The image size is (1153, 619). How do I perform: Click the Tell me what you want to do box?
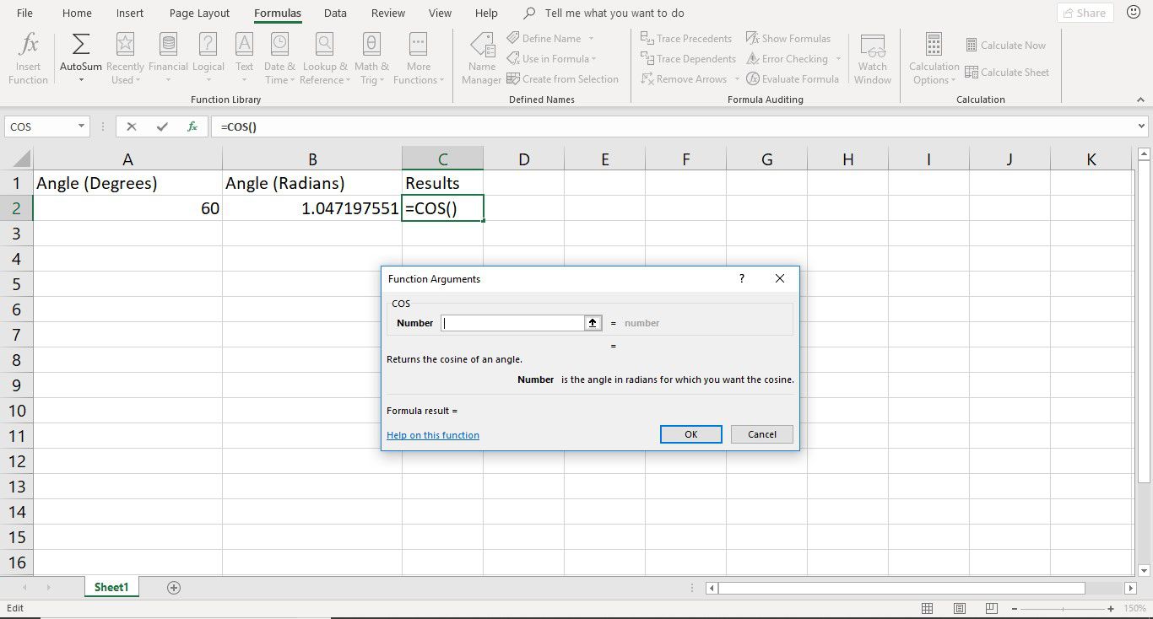pos(614,13)
